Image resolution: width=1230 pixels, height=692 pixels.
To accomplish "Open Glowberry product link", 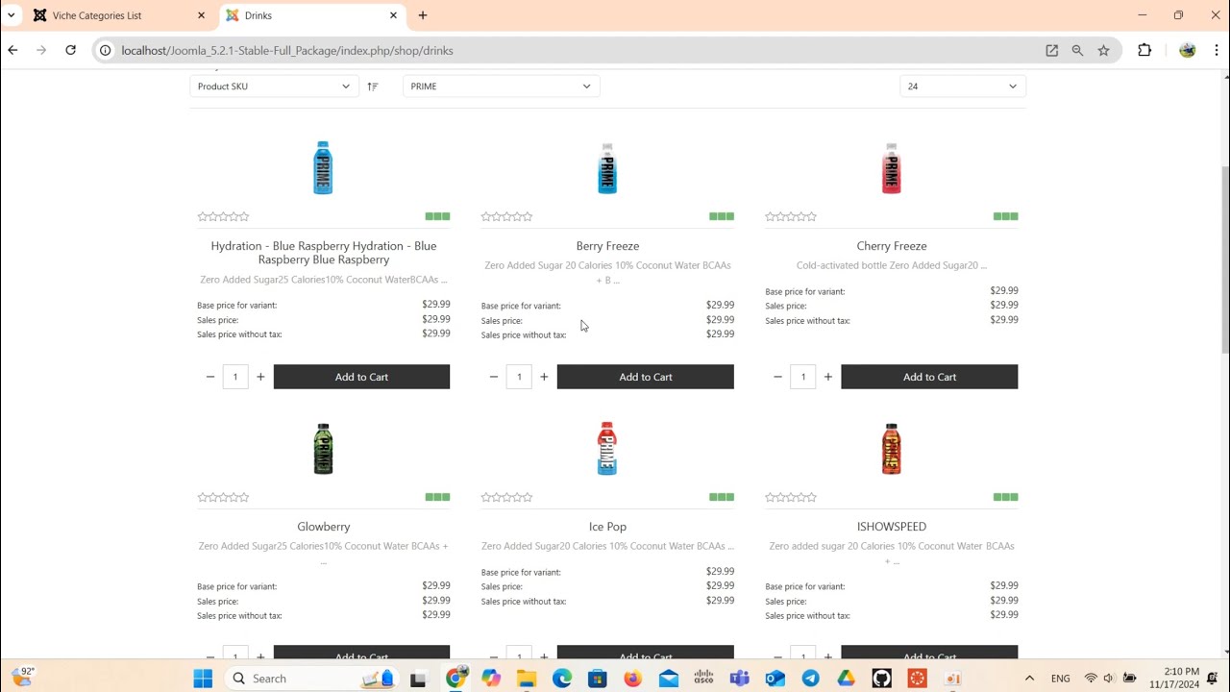I will pos(324,527).
